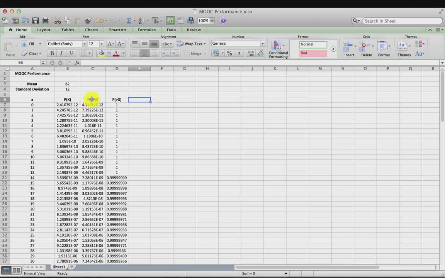
Task: Click the Print icon in toolbar
Action: click(x=46, y=21)
